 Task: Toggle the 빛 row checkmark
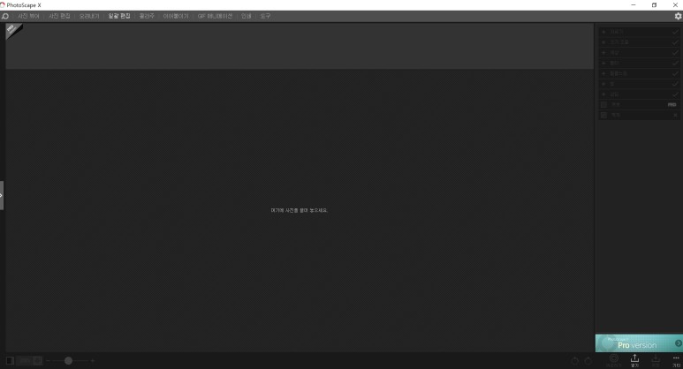point(675,84)
